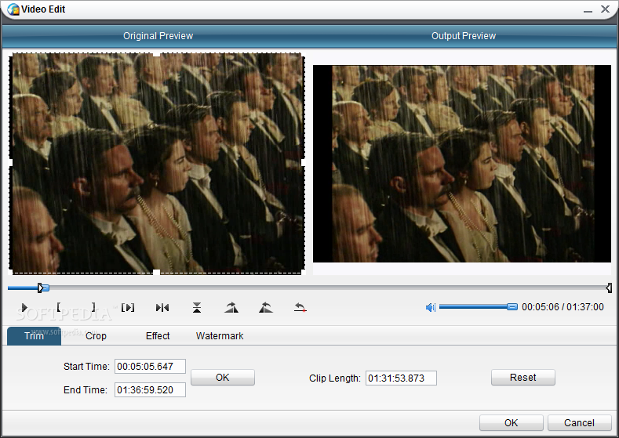Rotate video counterclockwise

tap(266, 307)
